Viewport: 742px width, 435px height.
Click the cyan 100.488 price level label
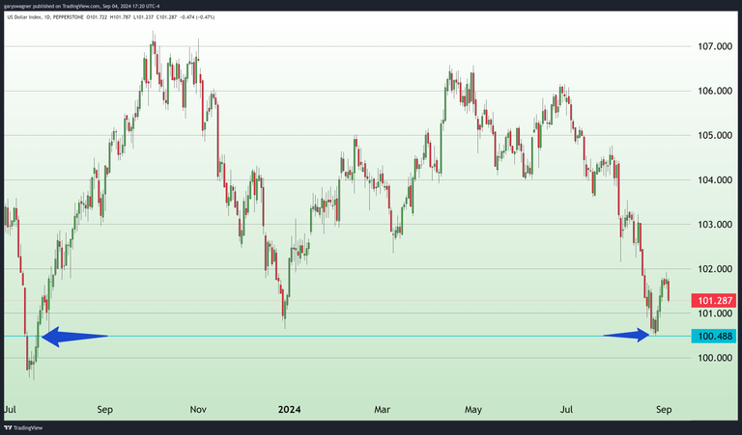pyautogui.click(x=714, y=336)
